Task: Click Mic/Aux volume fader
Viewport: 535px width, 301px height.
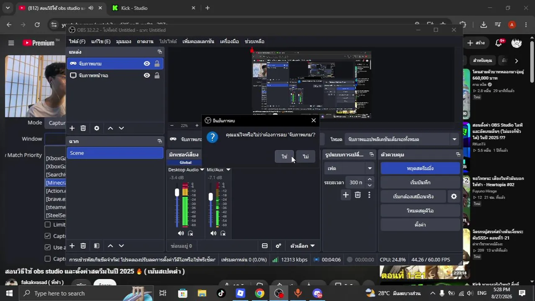Action: click(211, 196)
